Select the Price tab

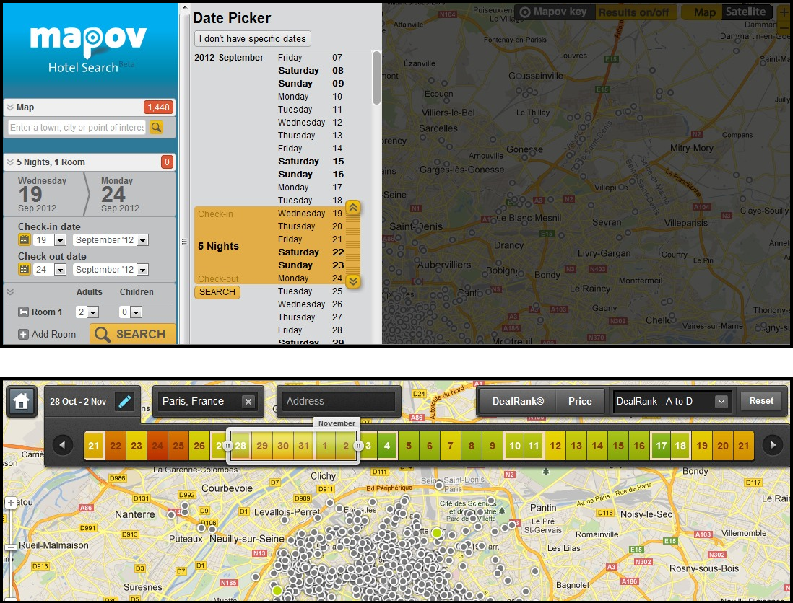(x=580, y=402)
